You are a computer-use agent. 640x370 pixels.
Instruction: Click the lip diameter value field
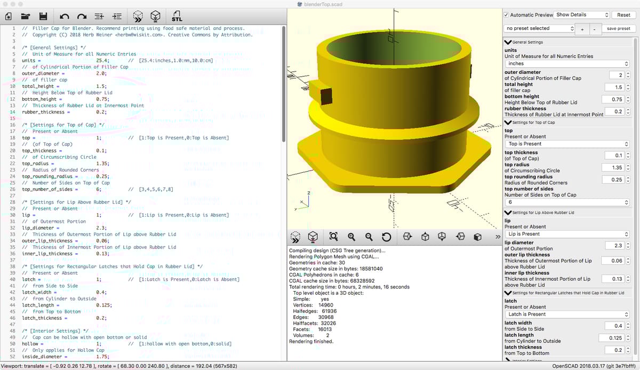[614, 246]
